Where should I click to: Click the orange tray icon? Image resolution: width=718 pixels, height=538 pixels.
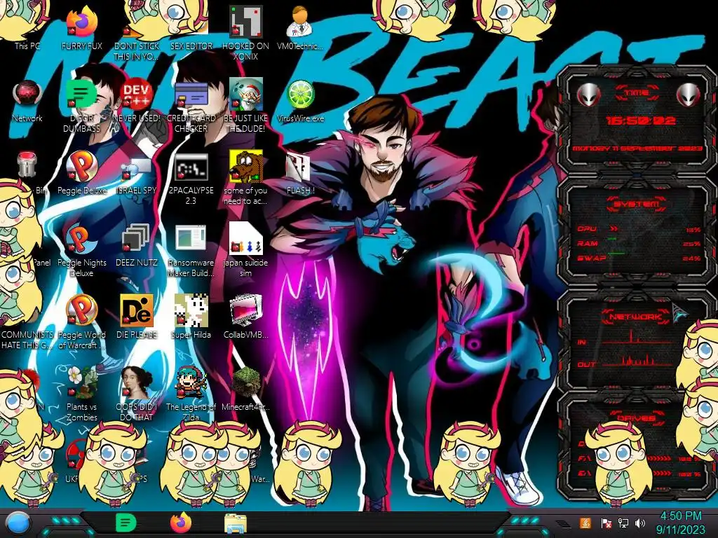click(585, 523)
